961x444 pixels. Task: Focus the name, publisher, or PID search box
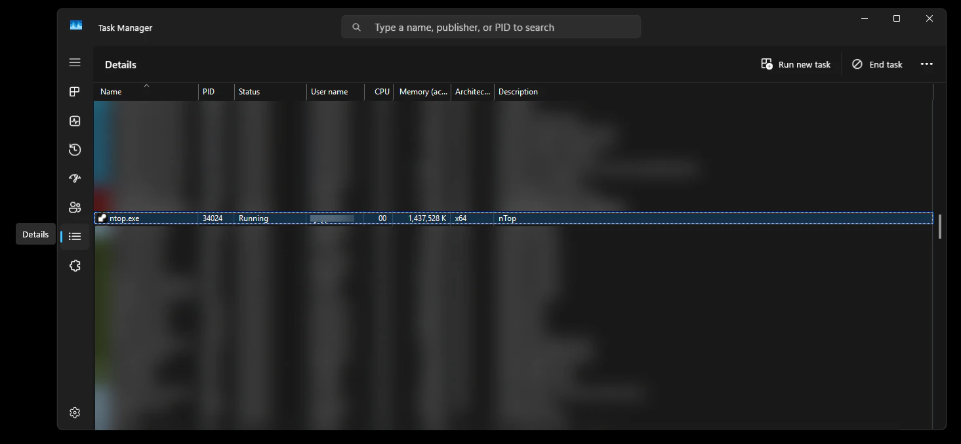coord(491,28)
